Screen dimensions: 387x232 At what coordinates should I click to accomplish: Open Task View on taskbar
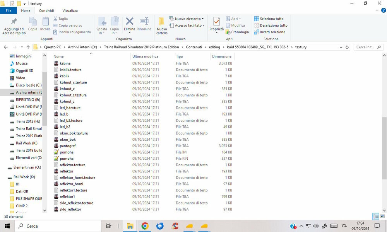click(109, 226)
